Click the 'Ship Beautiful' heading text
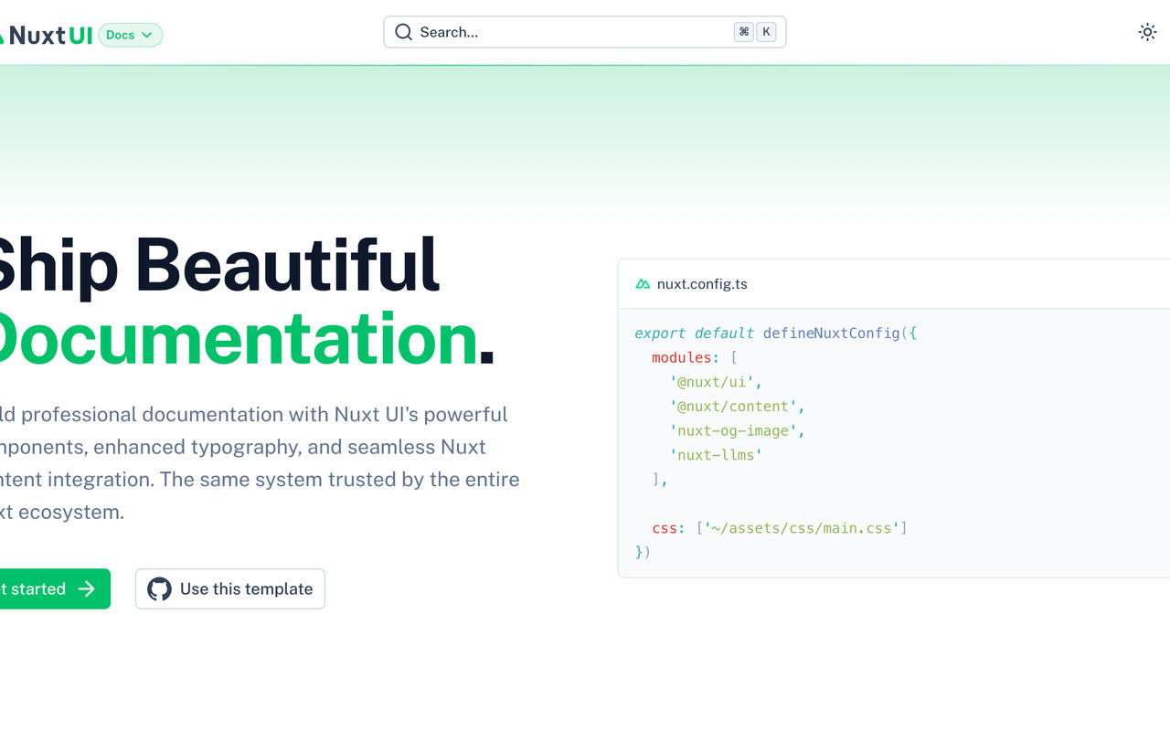Screen dimensions: 1170x731 (x=219, y=266)
